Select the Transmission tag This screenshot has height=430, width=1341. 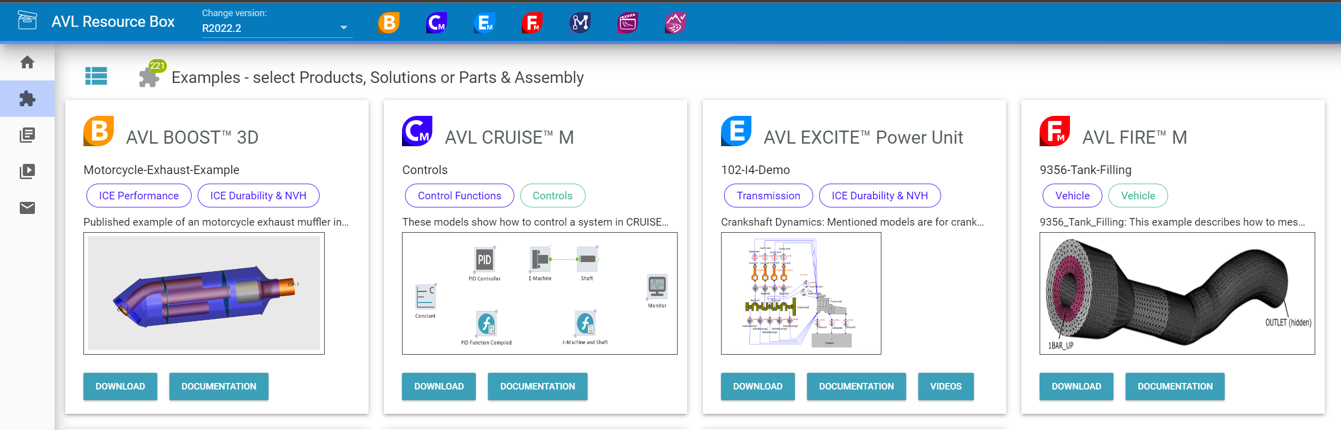coord(769,196)
